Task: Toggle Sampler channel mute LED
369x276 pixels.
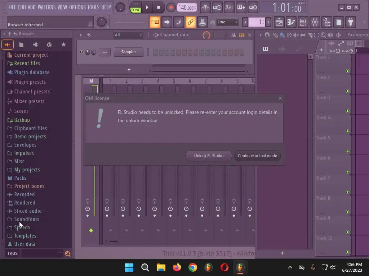Action: (81, 52)
